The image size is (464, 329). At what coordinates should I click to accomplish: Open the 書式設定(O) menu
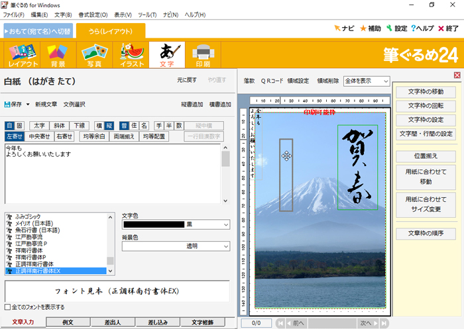(93, 15)
